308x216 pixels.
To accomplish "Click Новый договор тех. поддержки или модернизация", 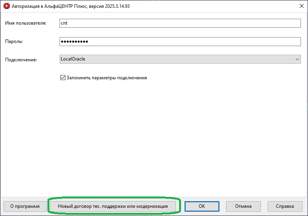I will click(113, 206).
